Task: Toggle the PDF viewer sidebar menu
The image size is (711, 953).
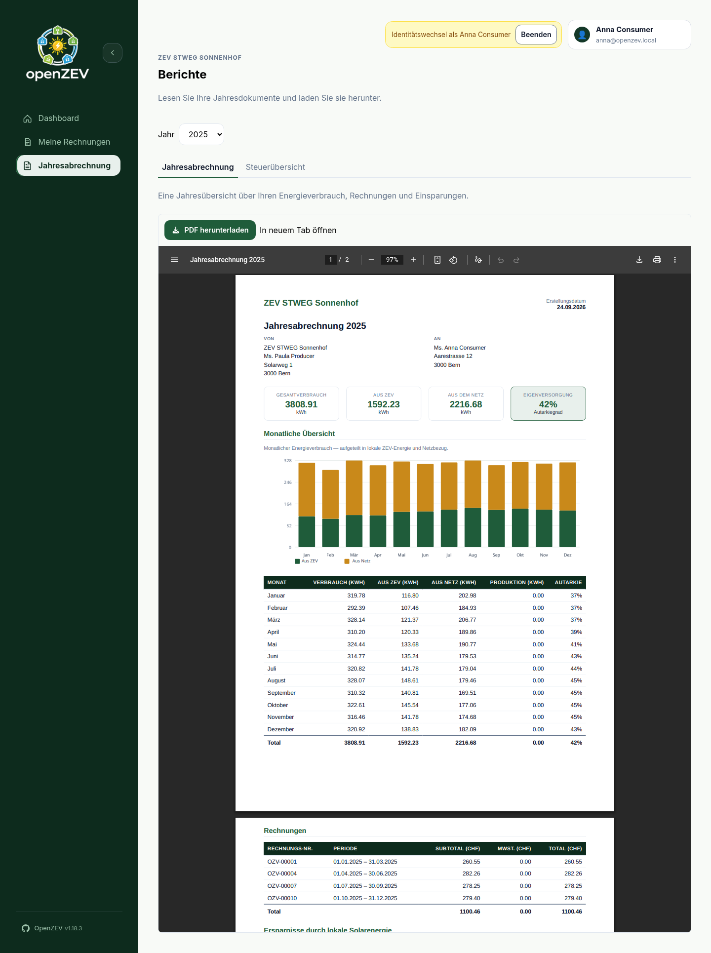Action: tap(174, 260)
